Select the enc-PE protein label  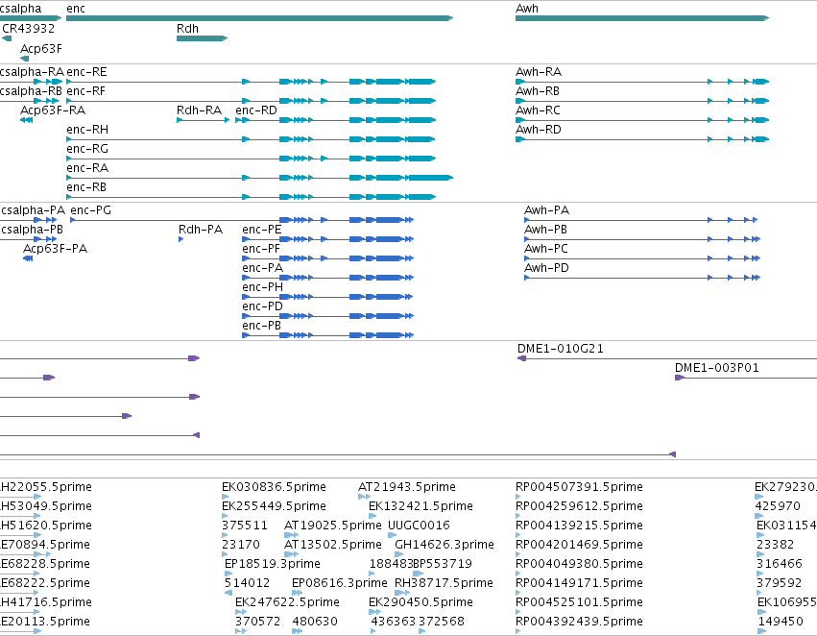point(261,230)
